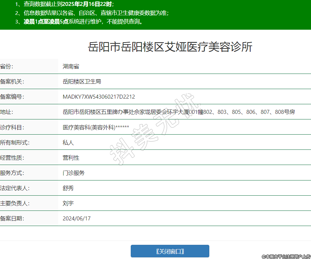Click the 省份 row label
This screenshot has width=311, height=259.
7,66
